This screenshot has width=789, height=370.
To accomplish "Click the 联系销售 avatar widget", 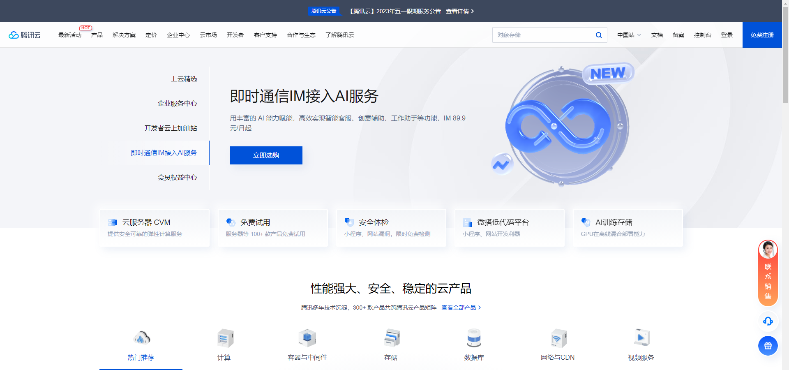I will [768, 273].
